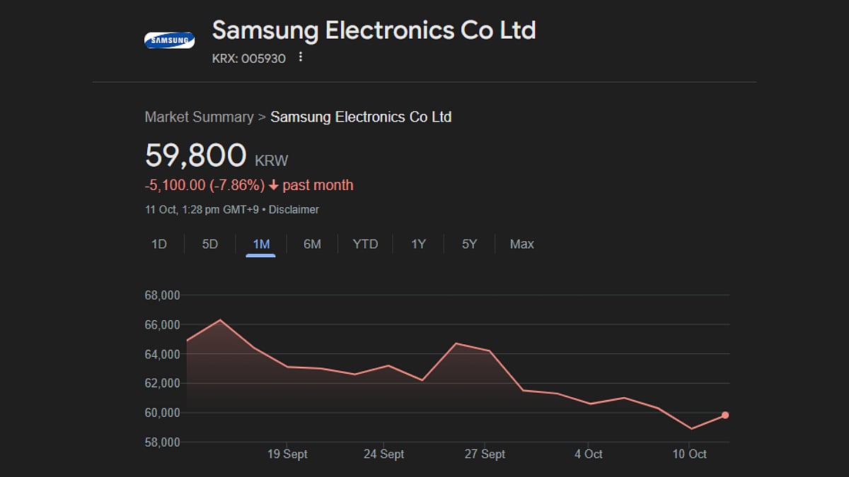
Task: Click the 10 Oct date axis label
Action: click(x=689, y=454)
